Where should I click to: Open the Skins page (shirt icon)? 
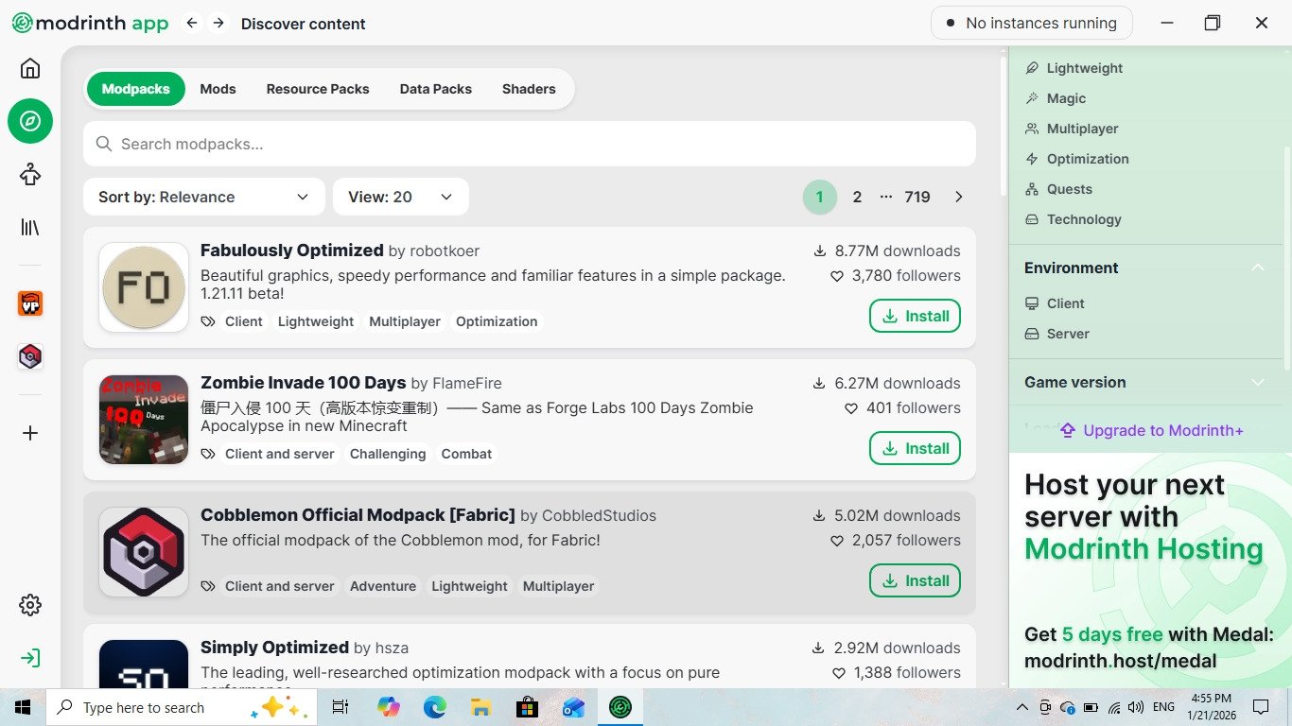click(x=30, y=174)
